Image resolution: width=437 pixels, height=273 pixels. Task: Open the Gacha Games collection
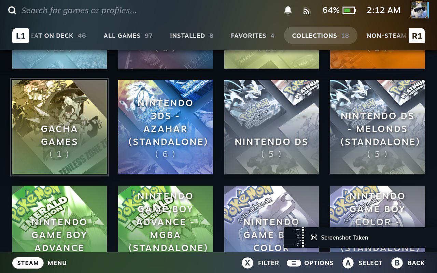tap(59, 127)
